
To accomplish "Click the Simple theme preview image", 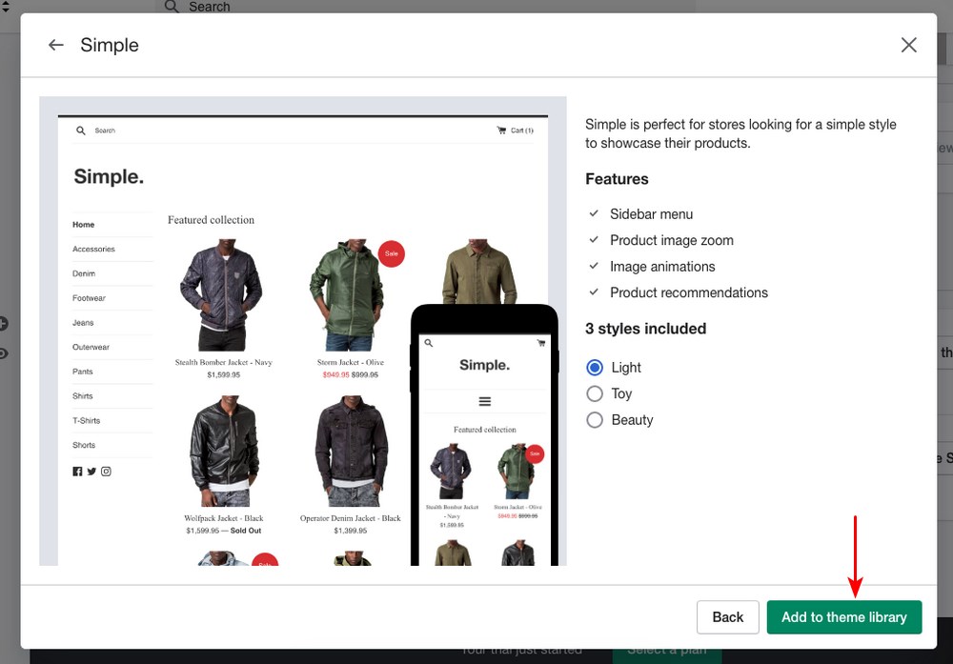I will pos(303,332).
